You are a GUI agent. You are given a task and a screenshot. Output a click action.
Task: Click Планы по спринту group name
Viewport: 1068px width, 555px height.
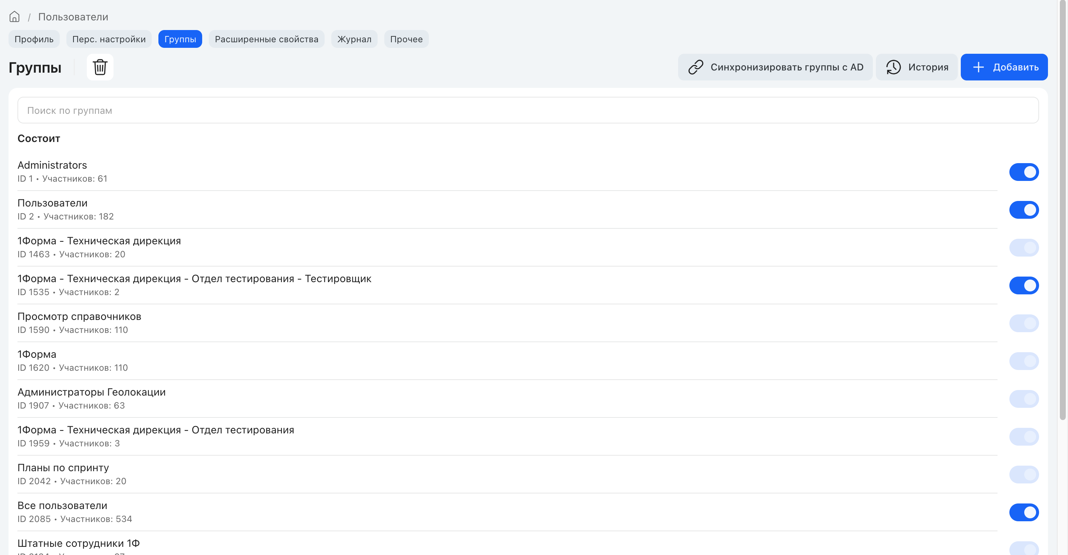[x=63, y=468]
